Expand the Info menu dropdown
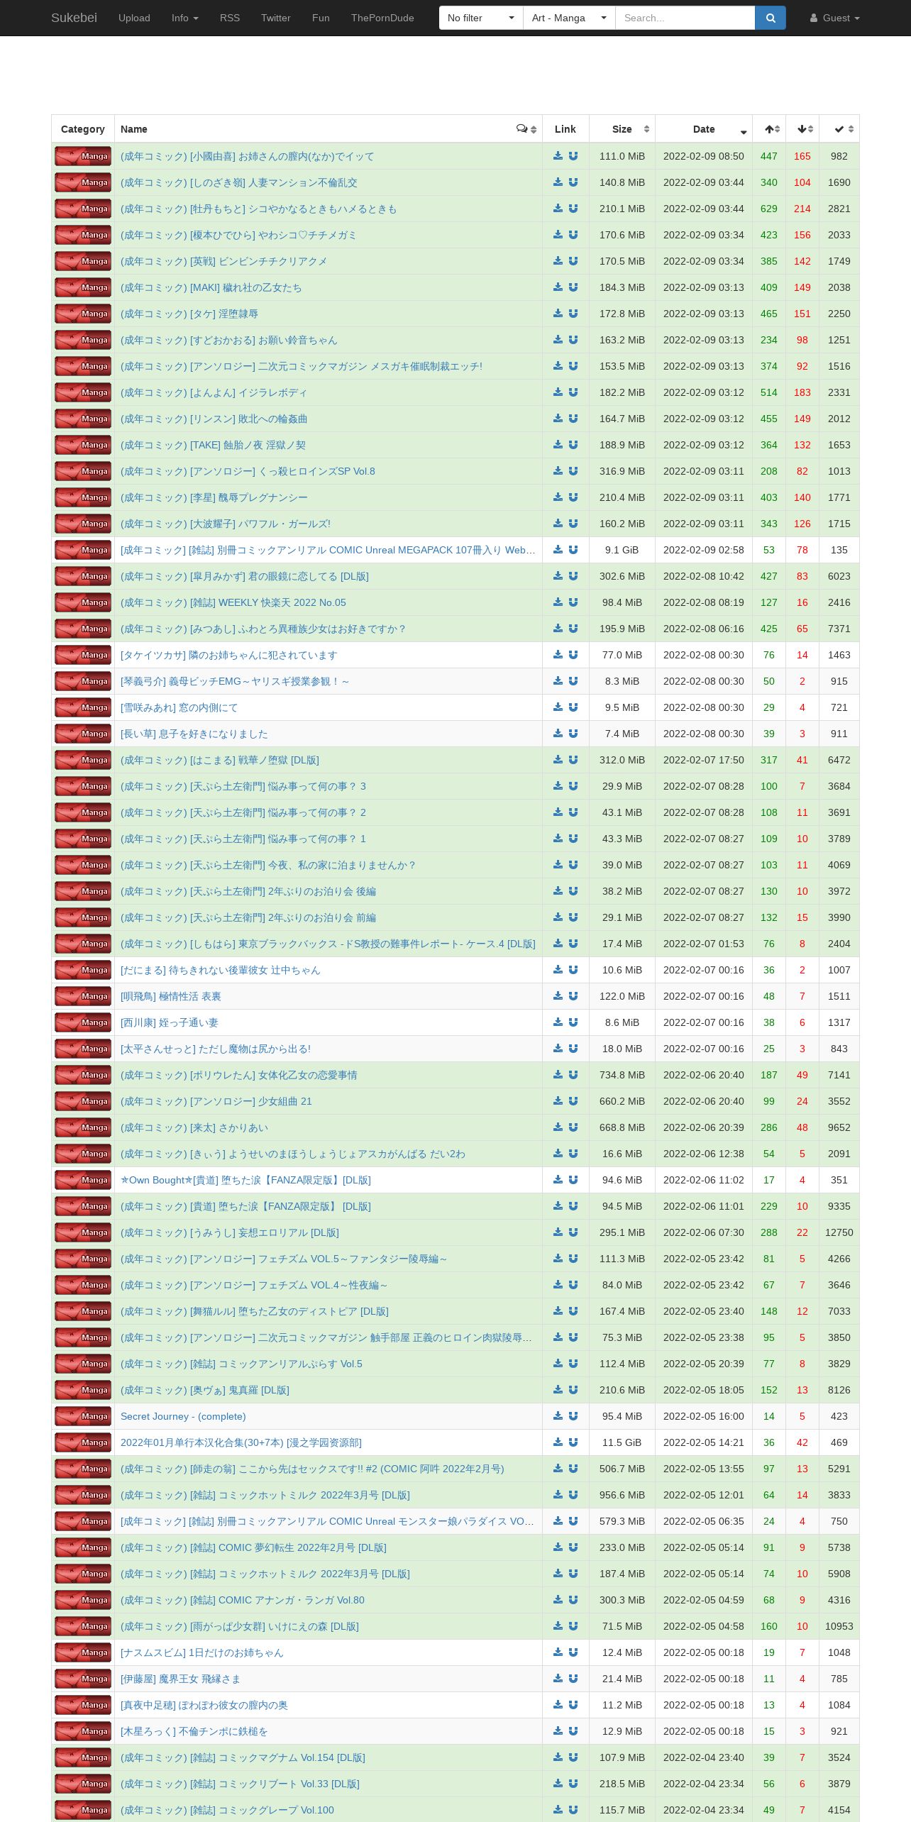This screenshot has height=1822, width=911. 184,18
